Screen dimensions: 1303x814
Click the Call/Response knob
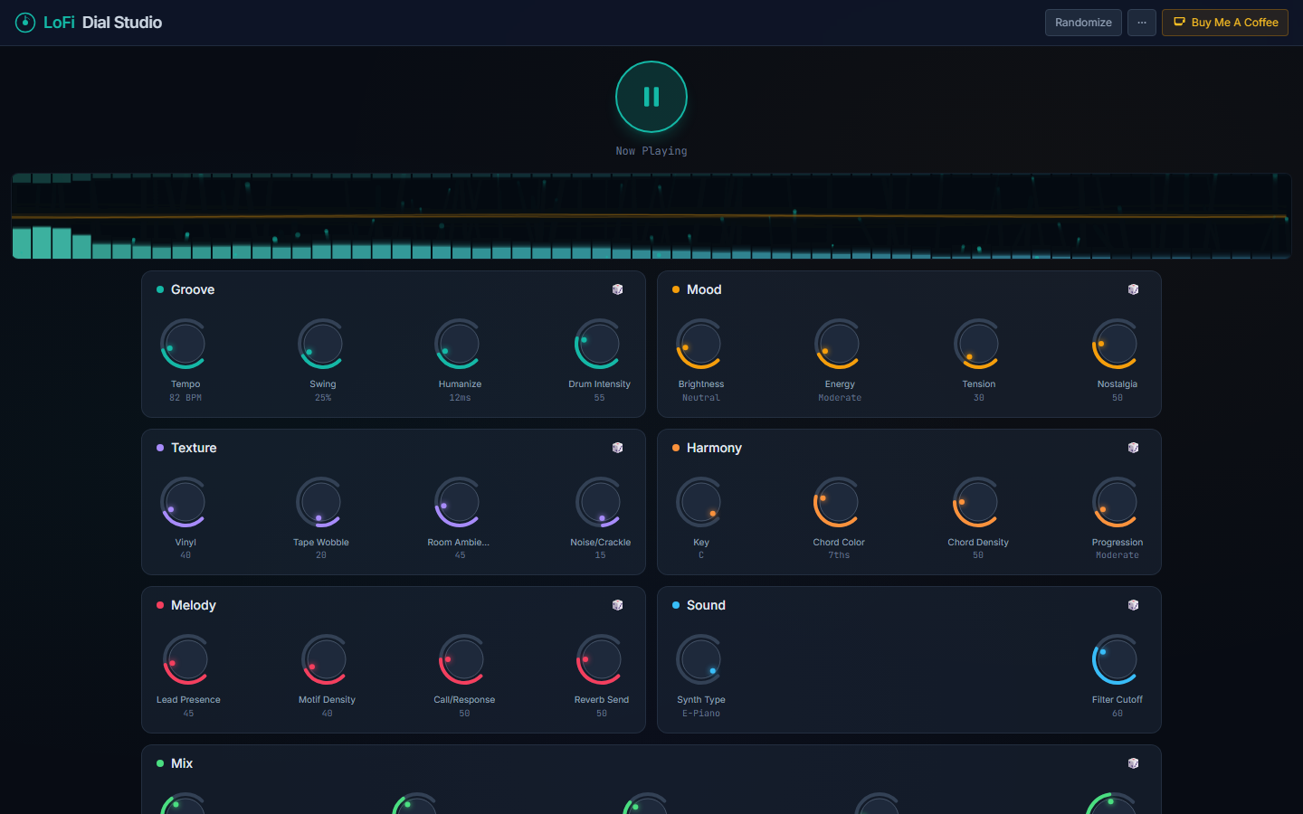(x=464, y=659)
